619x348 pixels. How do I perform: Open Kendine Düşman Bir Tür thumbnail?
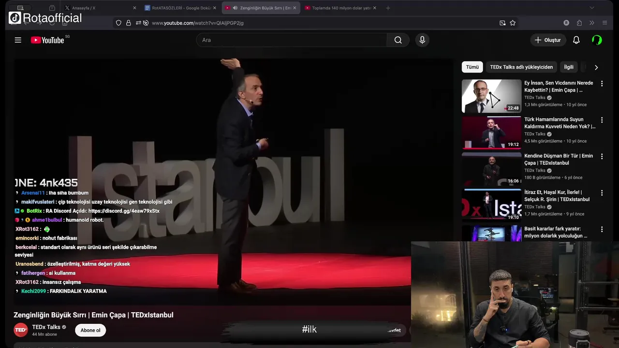point(491,169)
